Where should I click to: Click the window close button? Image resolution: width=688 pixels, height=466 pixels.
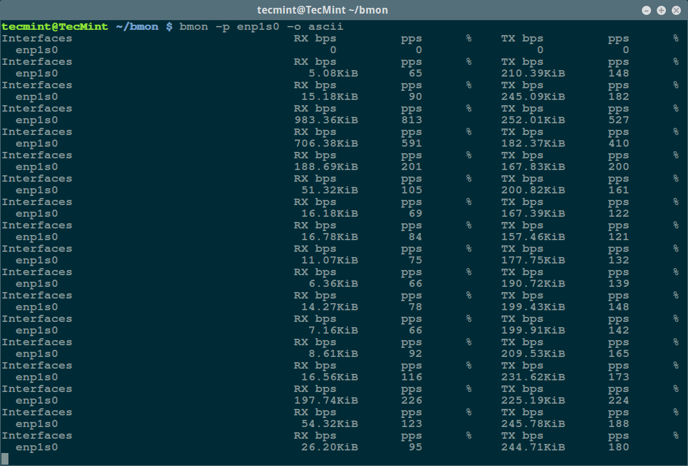point(676,10)
